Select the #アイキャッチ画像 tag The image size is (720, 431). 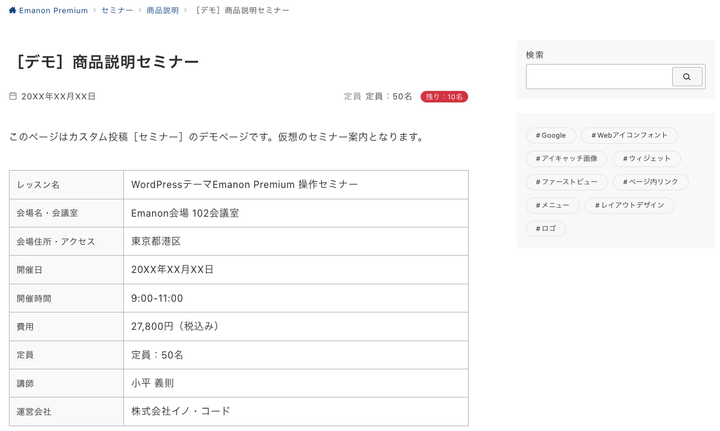567,159
